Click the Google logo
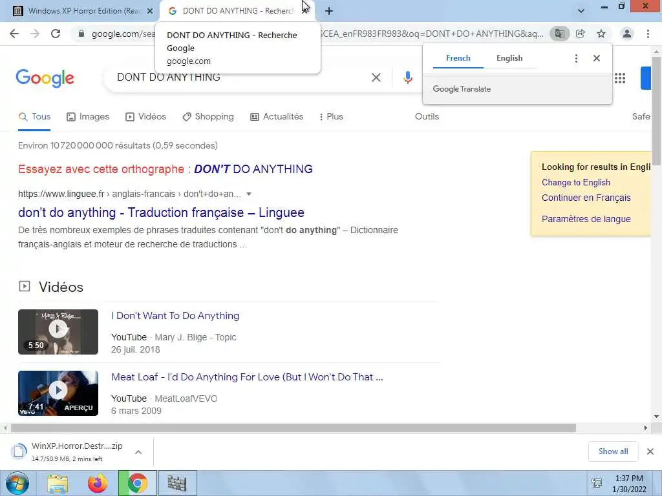This screenshot has width=662, height=496. (45, 78)
